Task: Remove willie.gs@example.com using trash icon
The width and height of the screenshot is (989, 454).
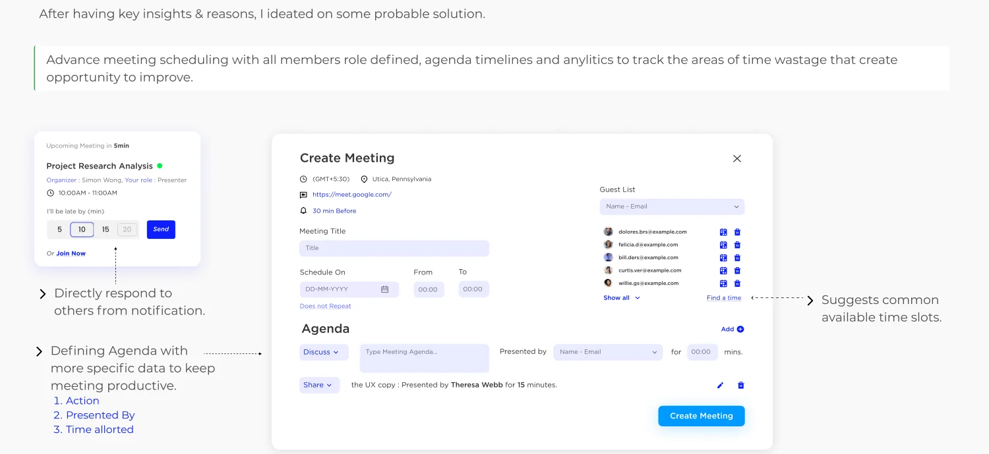Action: click(x=737, y=284)
